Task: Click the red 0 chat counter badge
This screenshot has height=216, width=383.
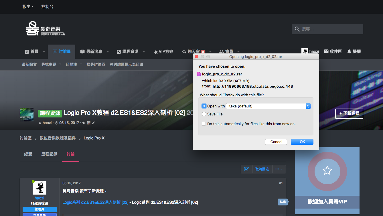Action: [x=203, y=52]
